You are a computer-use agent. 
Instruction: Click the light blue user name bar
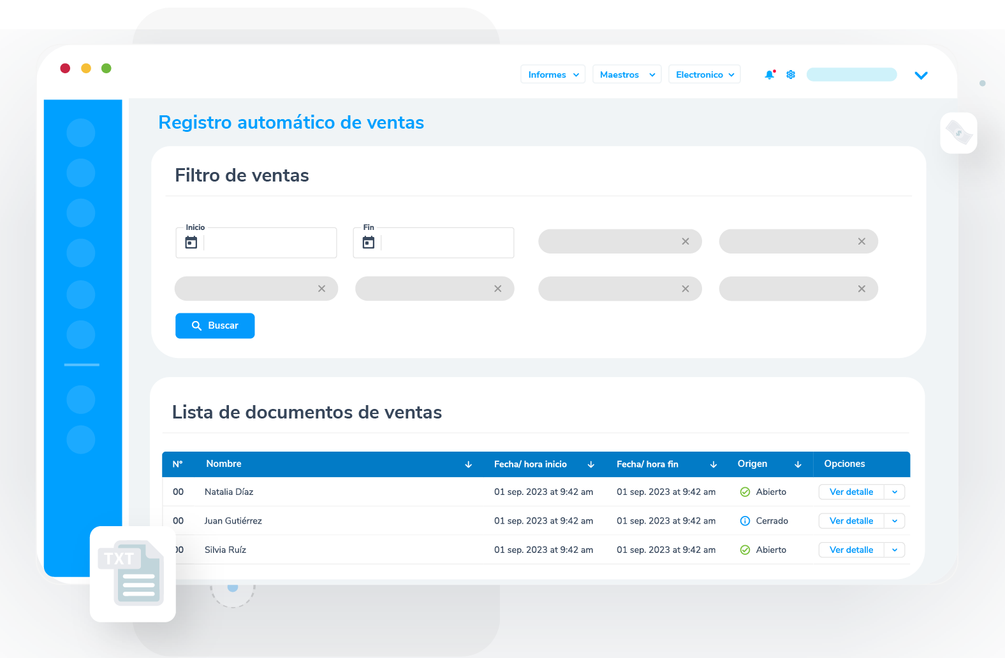tap(851, 75)
